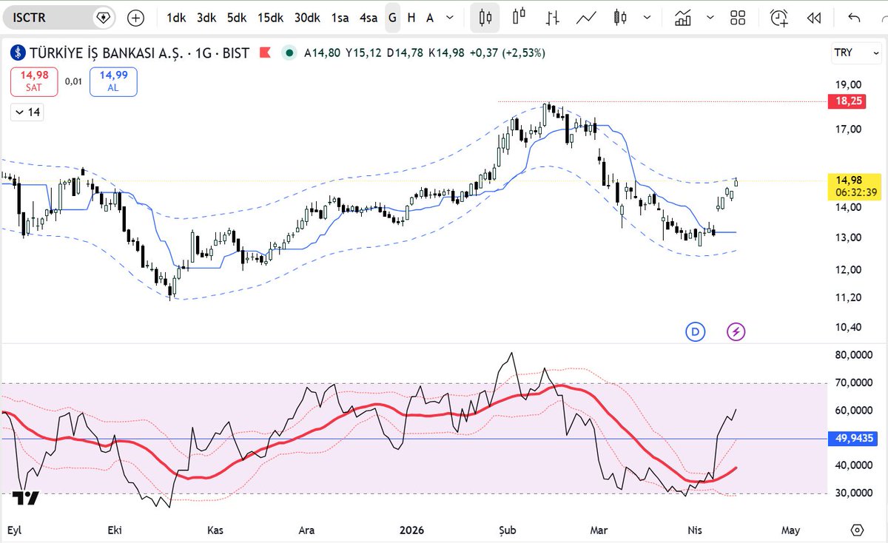This screenshot has width=888, height=543.
Task: Expand the chart types chevron
Action: tap(648, 17)
